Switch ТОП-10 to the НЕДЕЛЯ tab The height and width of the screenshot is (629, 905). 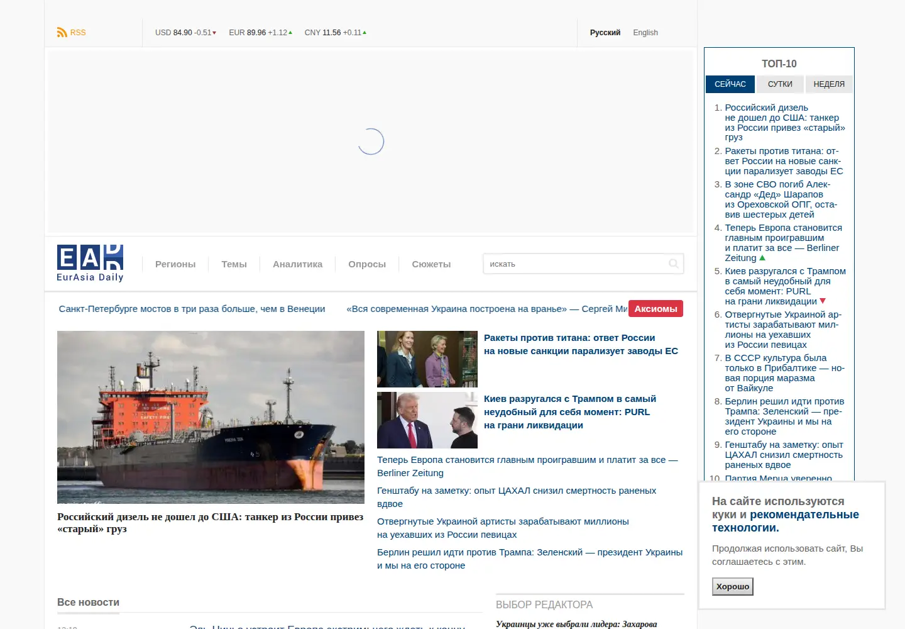(829, 84)
